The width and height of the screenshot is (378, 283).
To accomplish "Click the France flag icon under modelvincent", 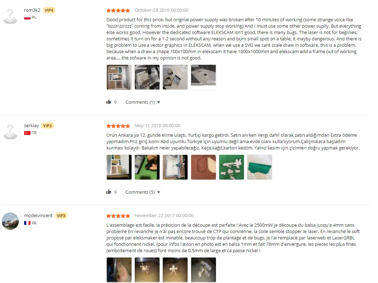I will 27,223.
